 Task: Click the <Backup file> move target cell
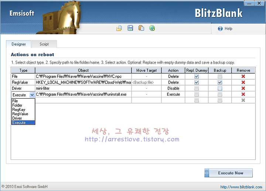tap(147, 82)
